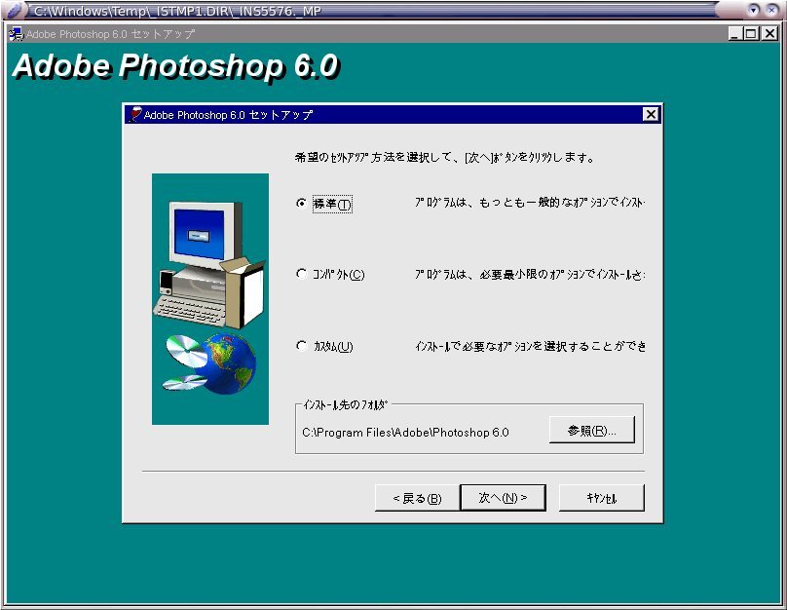Screen dimensions: 787x610
Task: Click the install path C:\Program Files\Adobe\Photoshop 6.0
Action: coord(405,433)
